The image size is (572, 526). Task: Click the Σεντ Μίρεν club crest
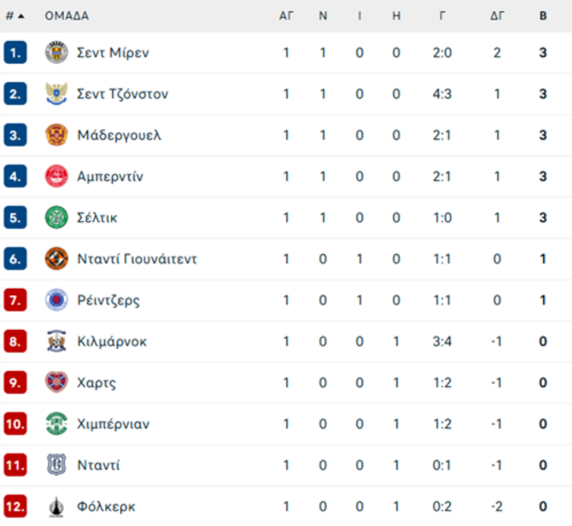pos(57,52)
